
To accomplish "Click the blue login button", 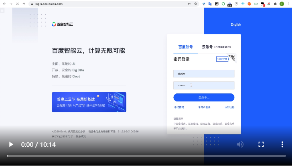I will 204,97.
